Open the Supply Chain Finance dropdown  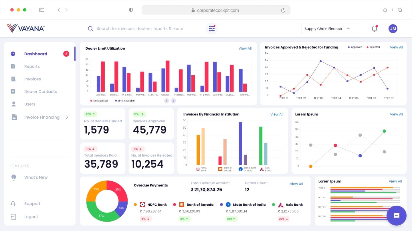point(328,29)
